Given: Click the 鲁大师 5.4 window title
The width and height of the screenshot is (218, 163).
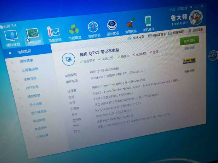Looking at the screenshot, I should pos(8,26).
